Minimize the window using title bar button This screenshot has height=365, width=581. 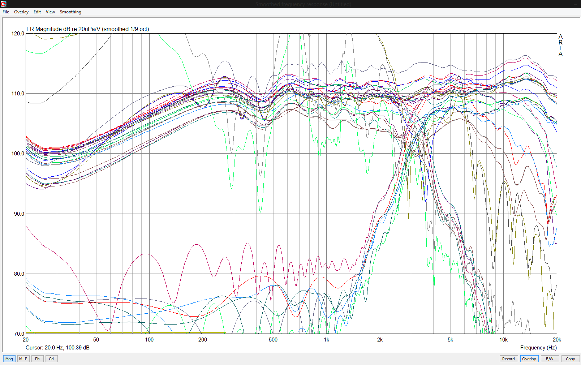576,4
